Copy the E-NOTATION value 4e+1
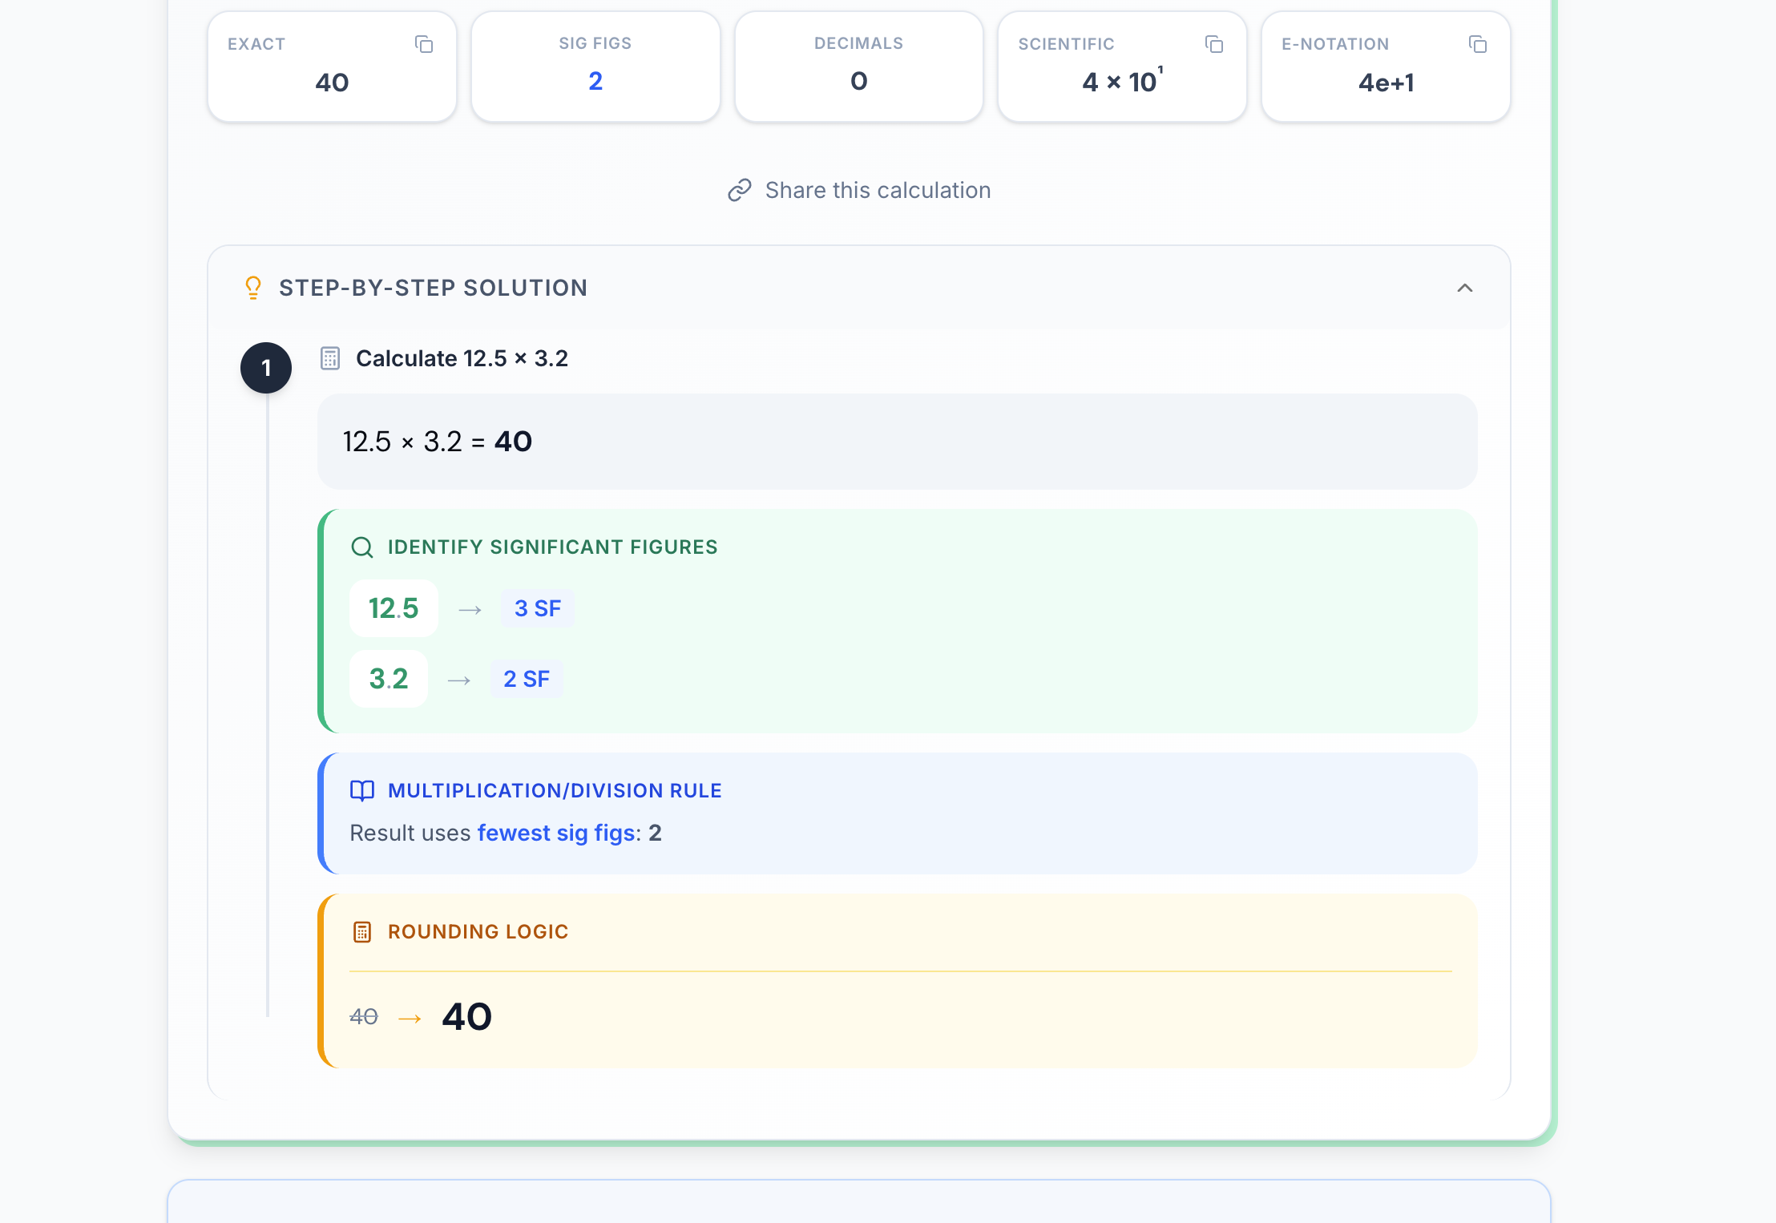1776x1223 pixels. (1478, 45)
